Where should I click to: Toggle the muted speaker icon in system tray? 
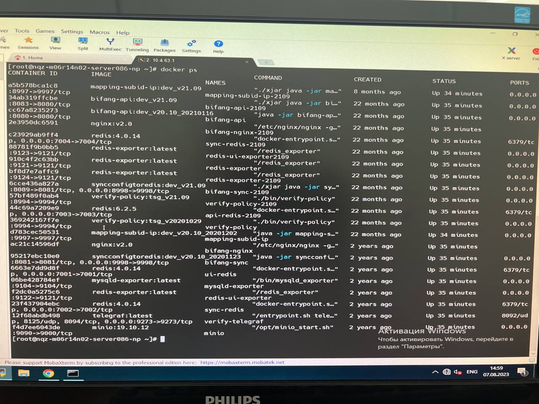(x=457, y=372)
